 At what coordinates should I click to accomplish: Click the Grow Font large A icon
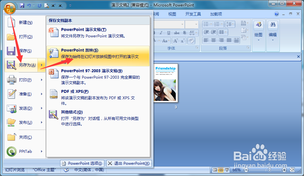(x=175, y=41)
